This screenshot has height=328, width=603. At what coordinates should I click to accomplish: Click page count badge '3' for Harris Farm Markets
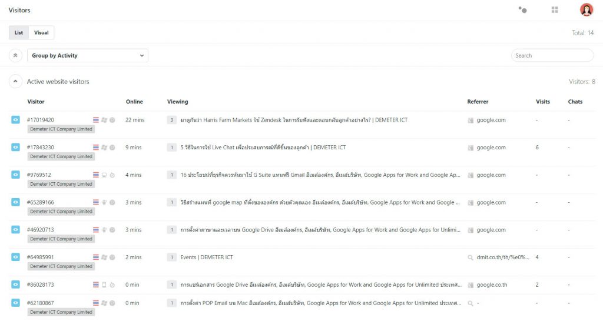tap(172, 120)
